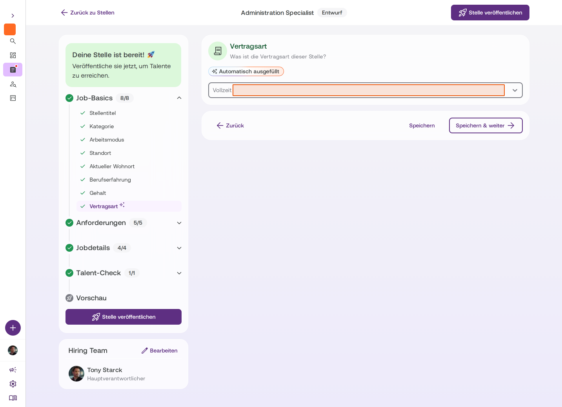Open the megaphone announcements icon
Image resolution: width=562 pixels, height=407 pixels.
tap(13, 370)
